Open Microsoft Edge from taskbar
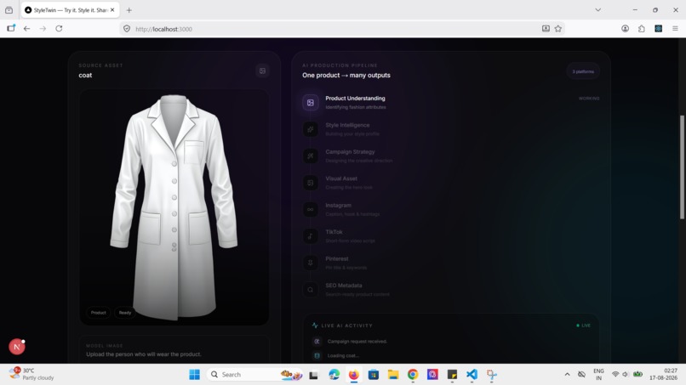 click(334, 375)
